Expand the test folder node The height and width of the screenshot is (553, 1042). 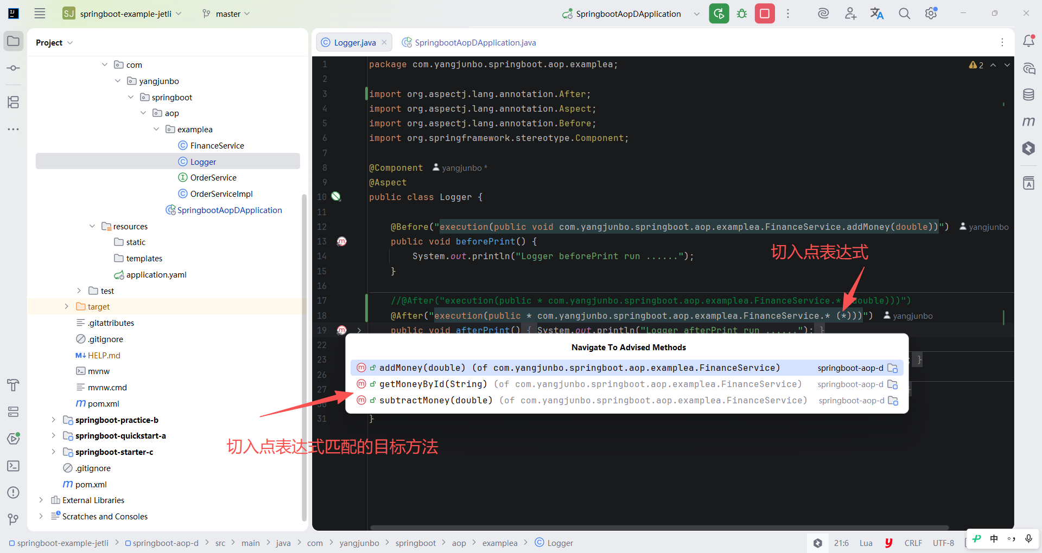coord(79,291)
